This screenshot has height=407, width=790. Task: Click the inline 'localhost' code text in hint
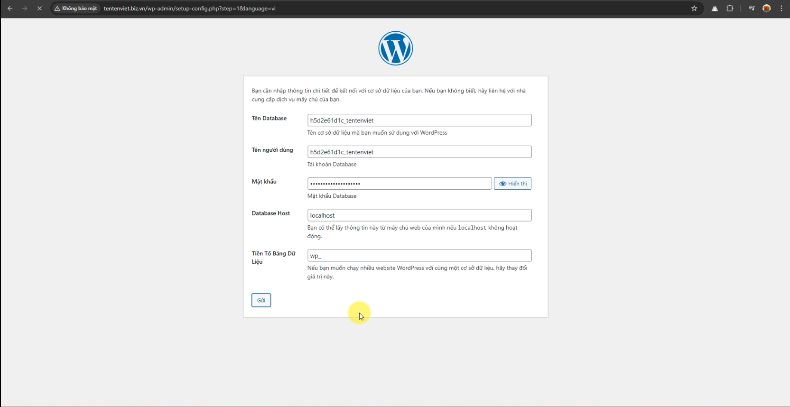pyautogui.click(x=472, y=228)
